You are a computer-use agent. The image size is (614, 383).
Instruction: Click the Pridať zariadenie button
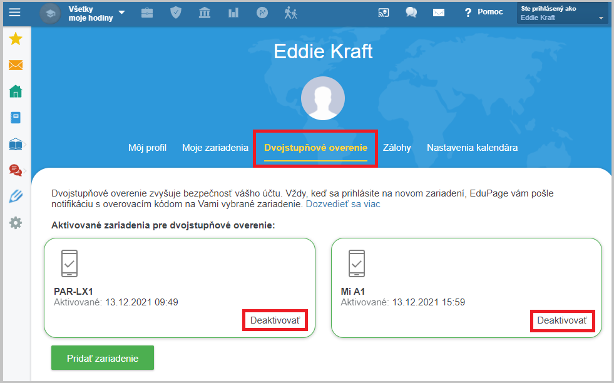103,358
